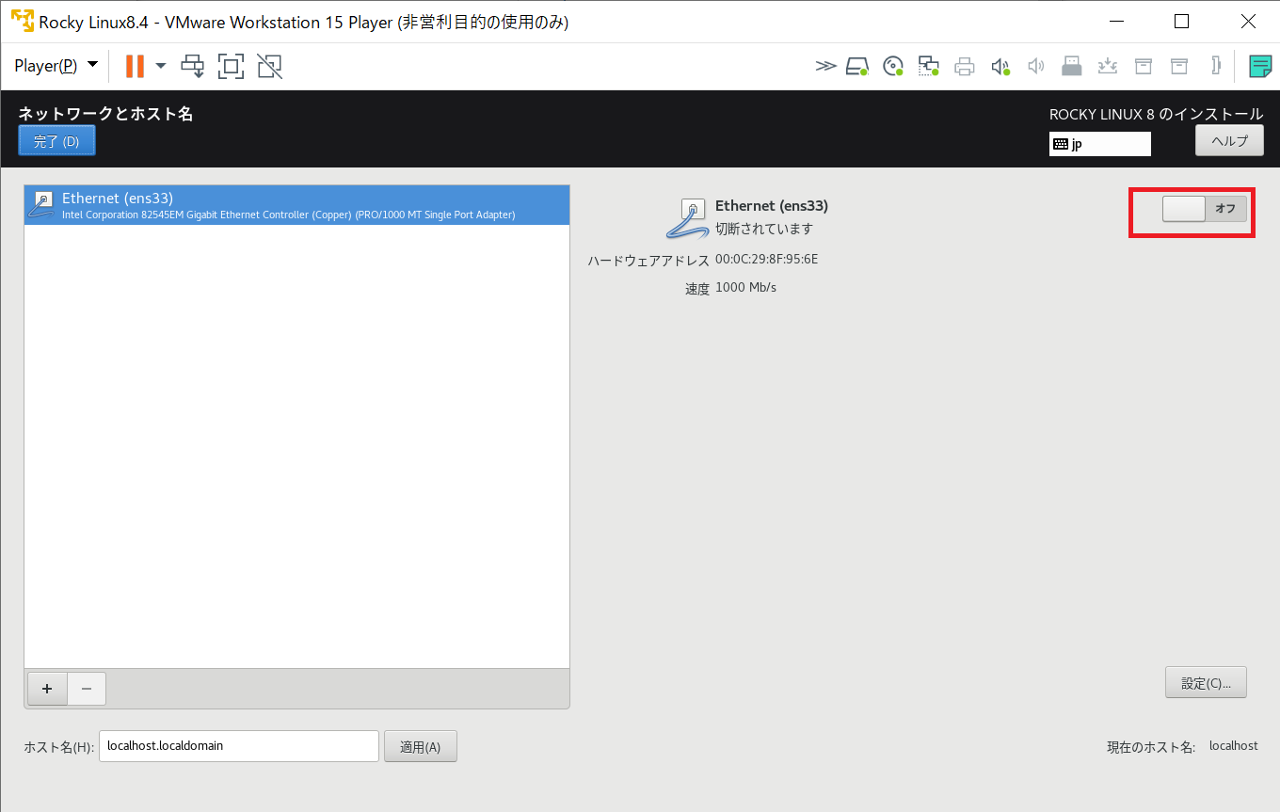Select Ethernet (ens33) in the device list
This screenshot has height=812, width=1280.
pyautogui.click(x=296, y=205)
